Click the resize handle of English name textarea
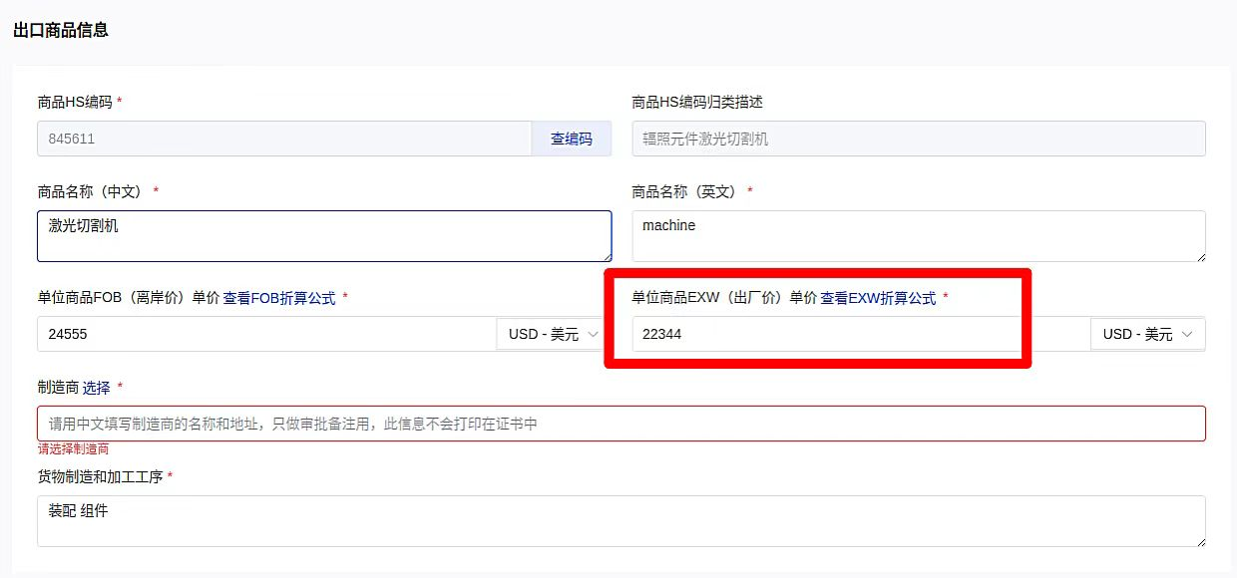 click(1200, 256)
